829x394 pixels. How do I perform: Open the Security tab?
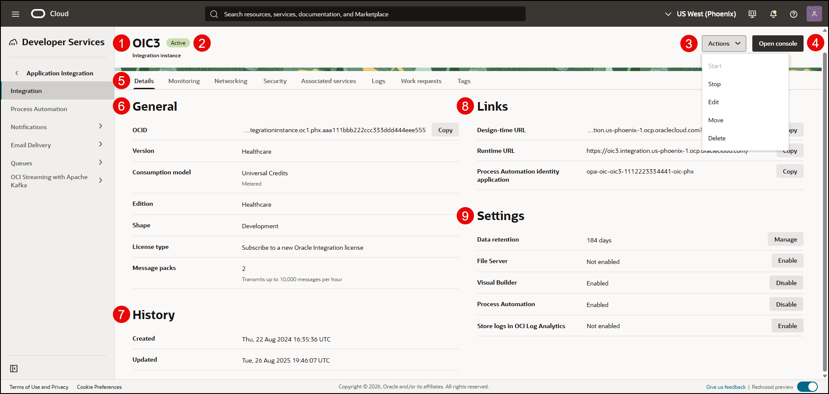pyautogui.click(x=275, y=81)
